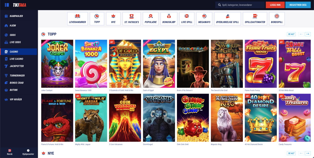Open the 20 Hot Wilds Boost thumbnail
The height and width of the screenshot is (158, 314).
[x=295, y=64]
